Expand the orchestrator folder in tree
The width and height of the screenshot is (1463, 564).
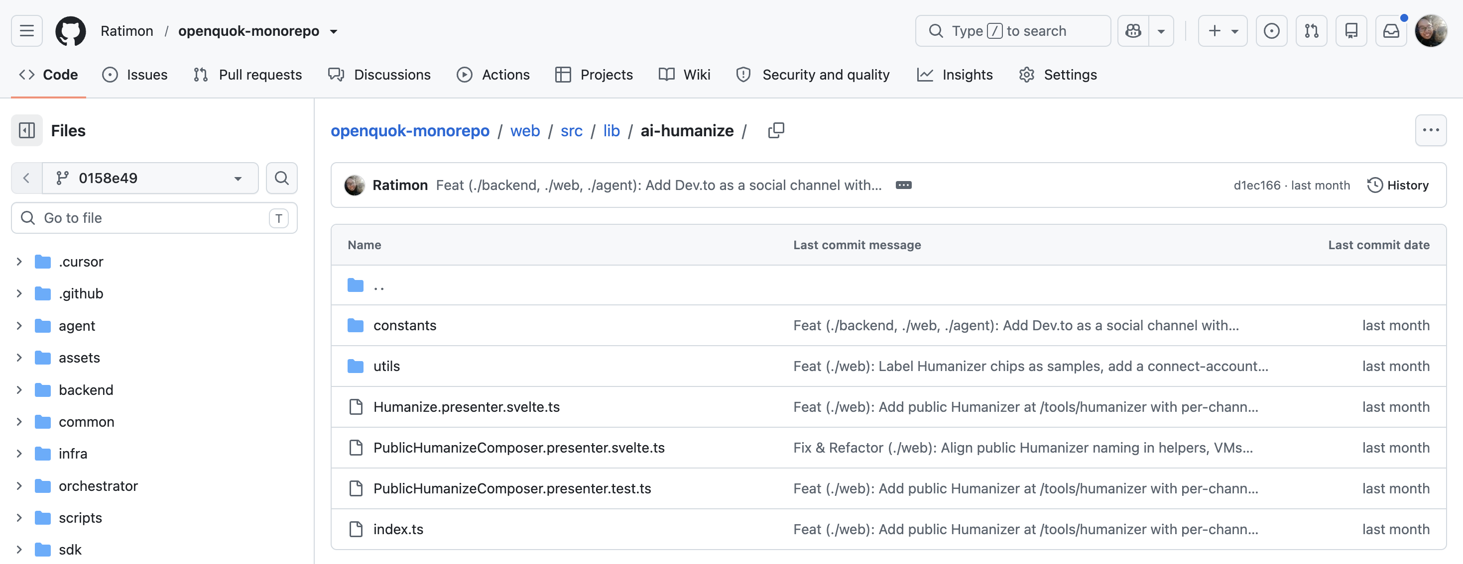click(x=19, y=486)
